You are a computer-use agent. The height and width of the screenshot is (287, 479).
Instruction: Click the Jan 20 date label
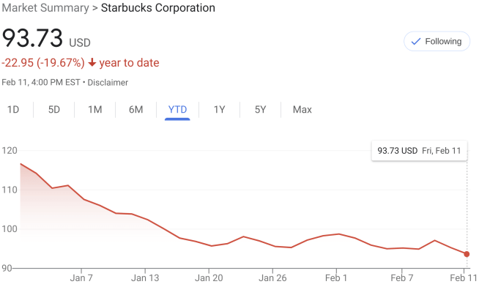(209, 277)
